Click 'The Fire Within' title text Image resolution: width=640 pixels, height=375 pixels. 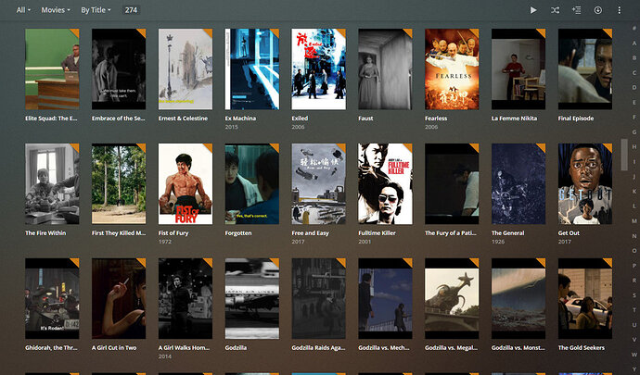pos(45,232)
